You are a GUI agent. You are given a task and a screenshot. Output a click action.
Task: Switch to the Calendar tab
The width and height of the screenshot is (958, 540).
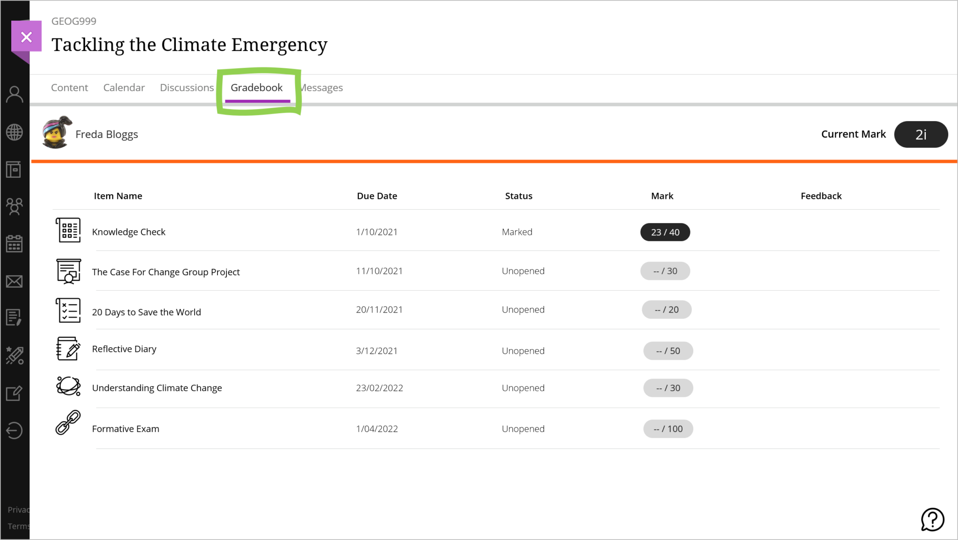tap(124, 88)
